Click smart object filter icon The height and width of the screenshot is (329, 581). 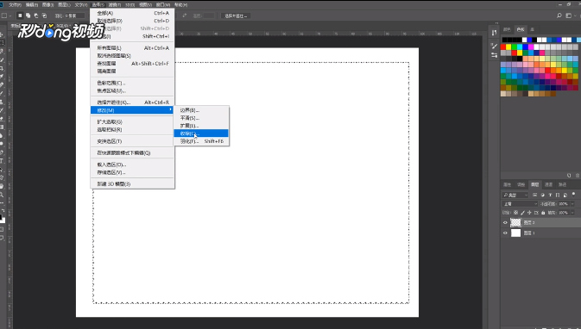click(565, 195)
